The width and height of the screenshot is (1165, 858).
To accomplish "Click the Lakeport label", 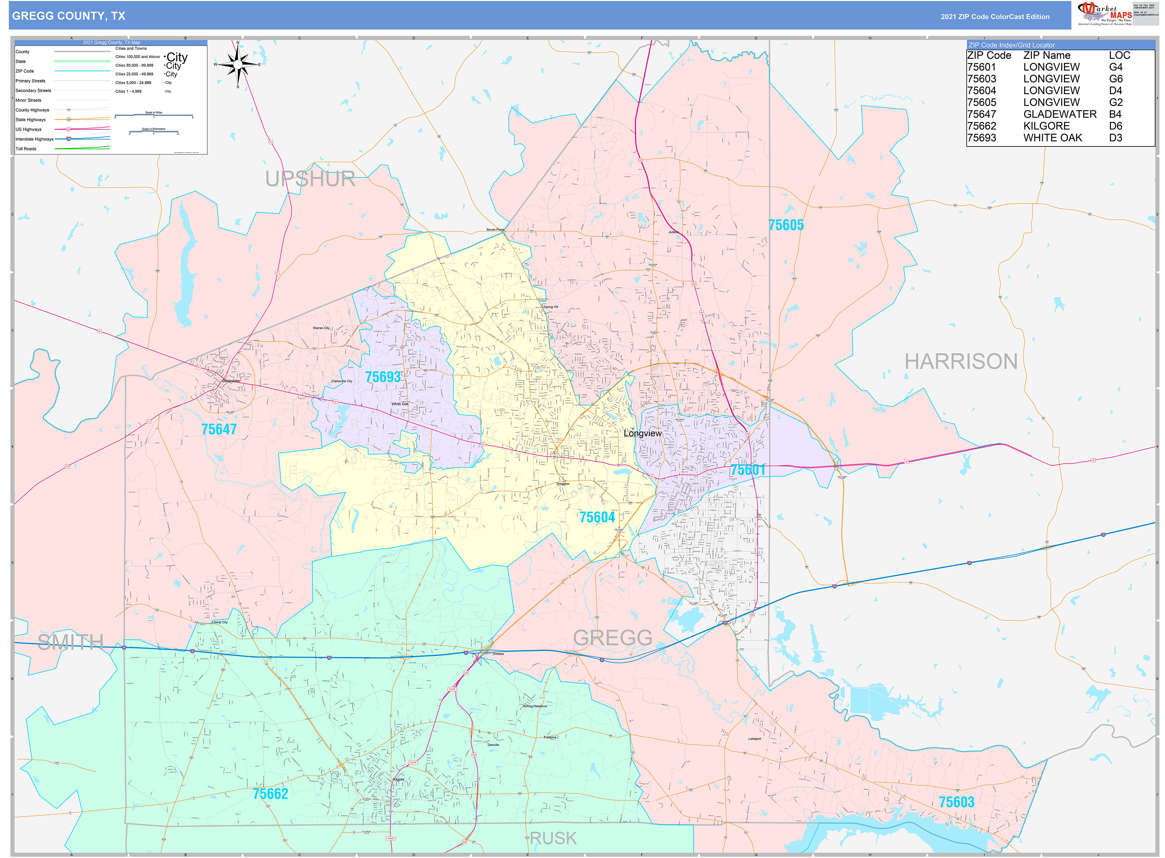I will (x=755, y=739).
